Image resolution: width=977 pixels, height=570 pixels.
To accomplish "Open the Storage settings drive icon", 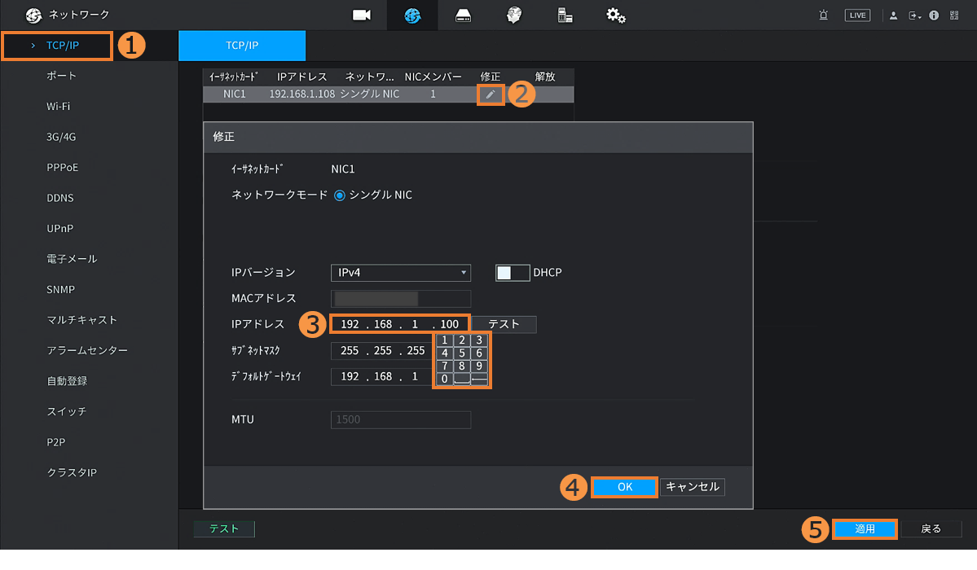I will pos(463,15).
